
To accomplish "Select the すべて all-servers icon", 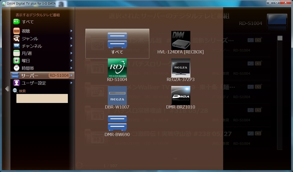I will (x=117, y=41).
